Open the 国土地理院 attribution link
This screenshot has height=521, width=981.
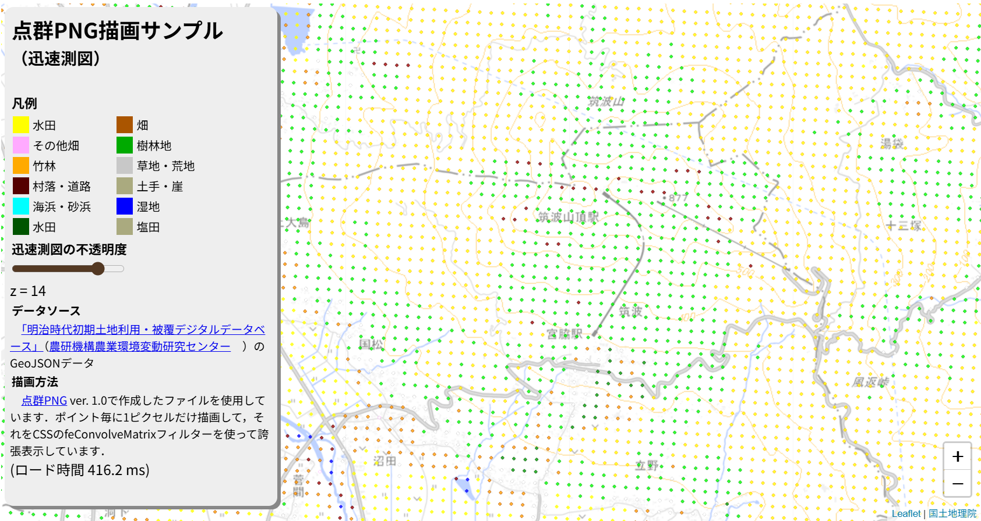952,513
